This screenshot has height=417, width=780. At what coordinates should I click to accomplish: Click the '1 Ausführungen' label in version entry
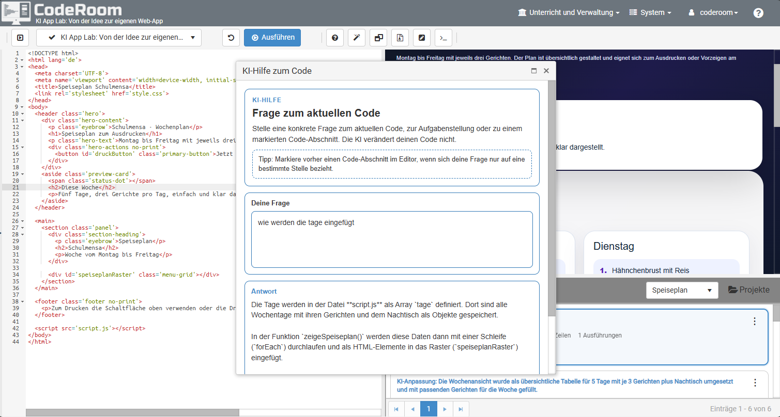(x=600, y=335)
